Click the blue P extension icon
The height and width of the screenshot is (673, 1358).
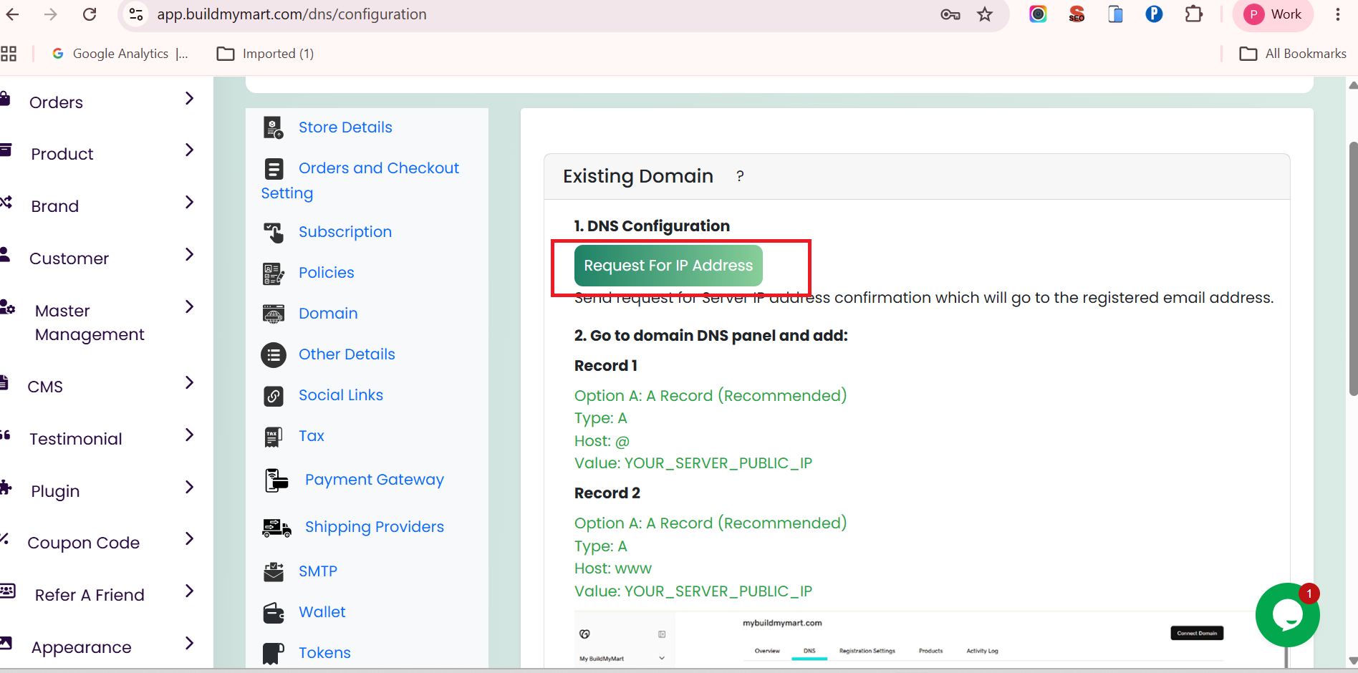(1154, 14)
